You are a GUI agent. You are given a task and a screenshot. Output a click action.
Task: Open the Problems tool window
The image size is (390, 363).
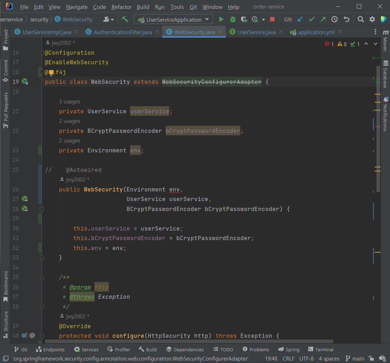coord(256,350)
